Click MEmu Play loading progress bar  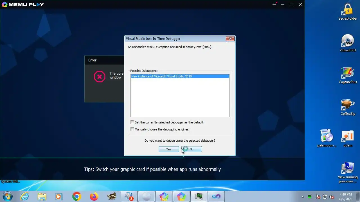[x=152, y=158]
